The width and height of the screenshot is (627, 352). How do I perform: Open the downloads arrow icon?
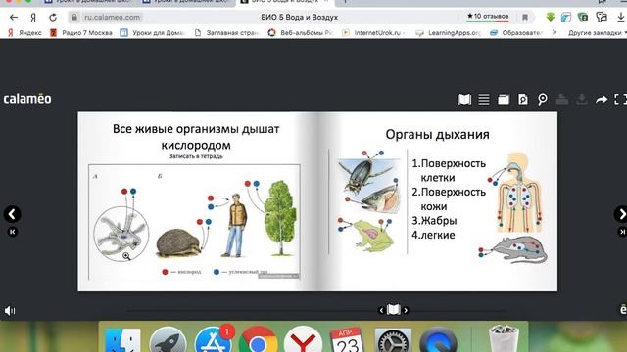click(621, 17)
